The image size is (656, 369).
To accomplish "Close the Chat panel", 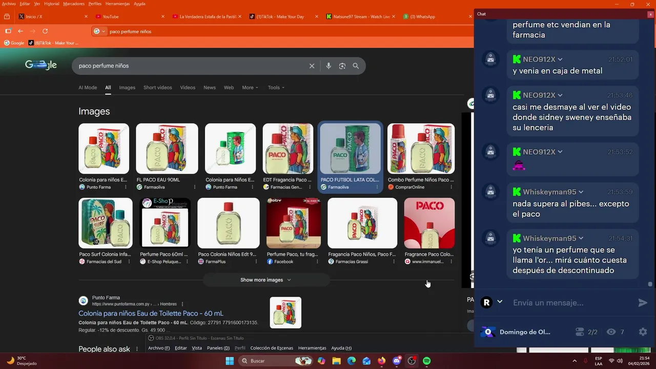I will (x=650, y=14).
